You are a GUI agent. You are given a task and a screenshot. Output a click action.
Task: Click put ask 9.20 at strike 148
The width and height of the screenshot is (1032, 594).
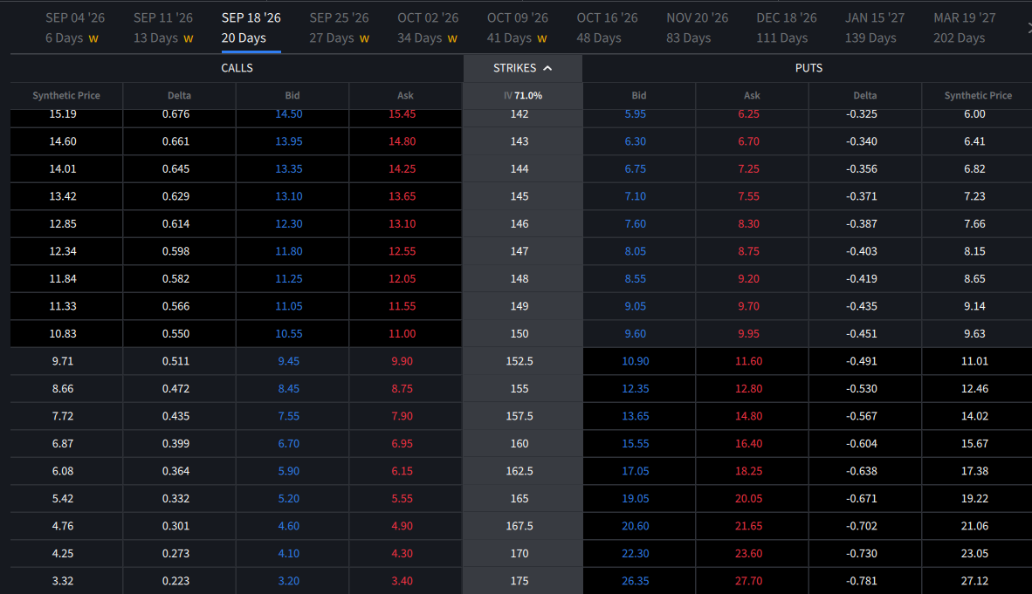click(748, 279)
